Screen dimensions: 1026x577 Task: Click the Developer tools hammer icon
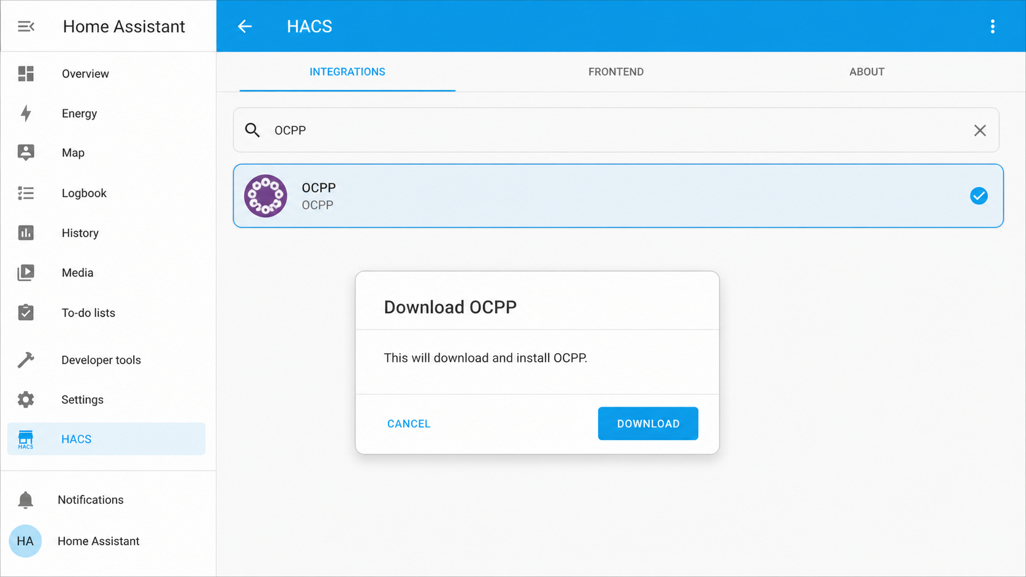pyautogui.click(x=26, y=360)
